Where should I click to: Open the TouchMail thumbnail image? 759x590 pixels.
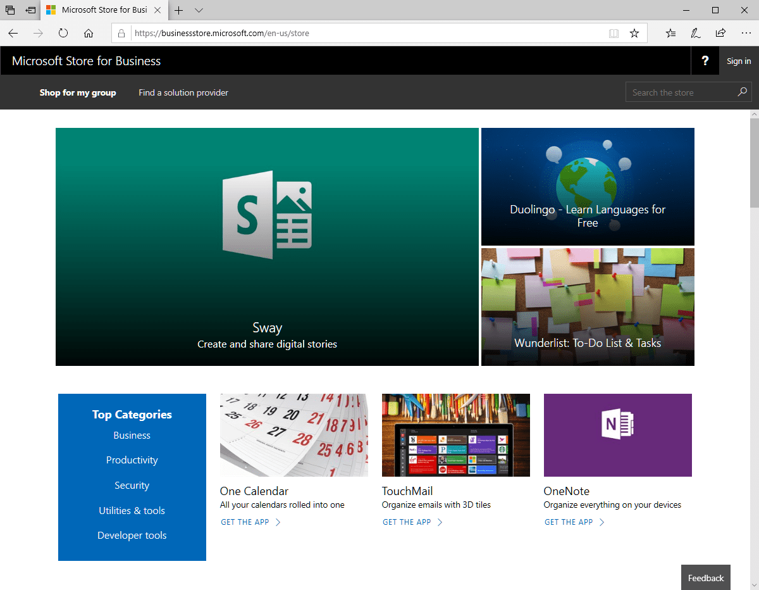click(456, 435)
